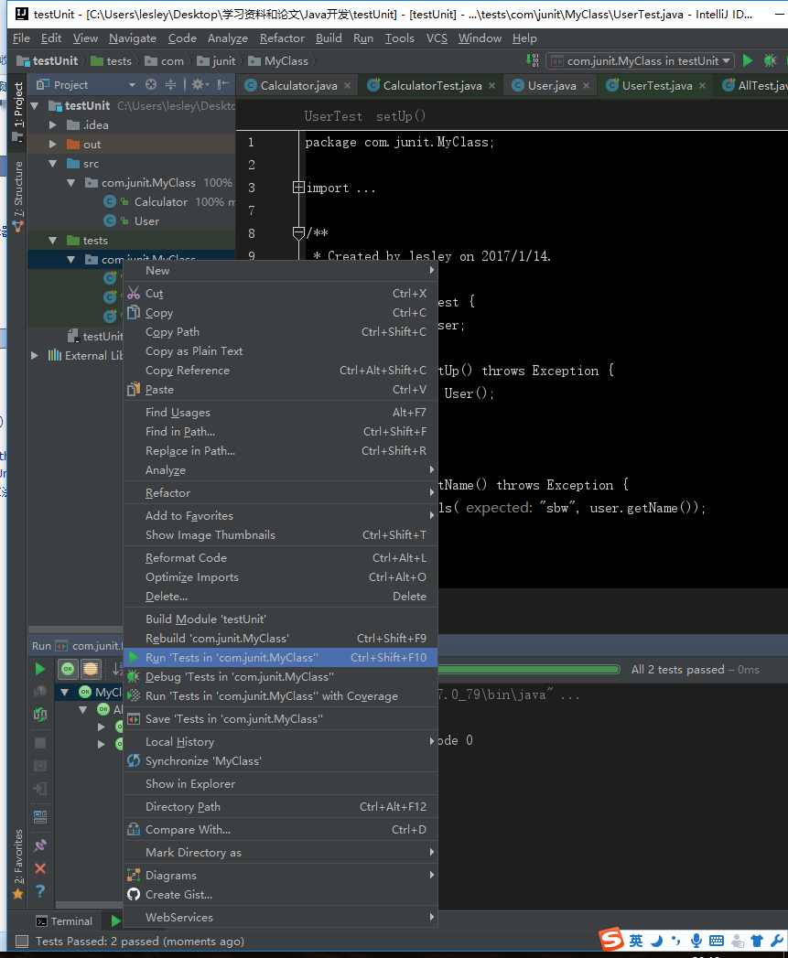Open the Project view selector dropdown arrow
The width and height of the screenshot is (788, 958).
[132, 84]
